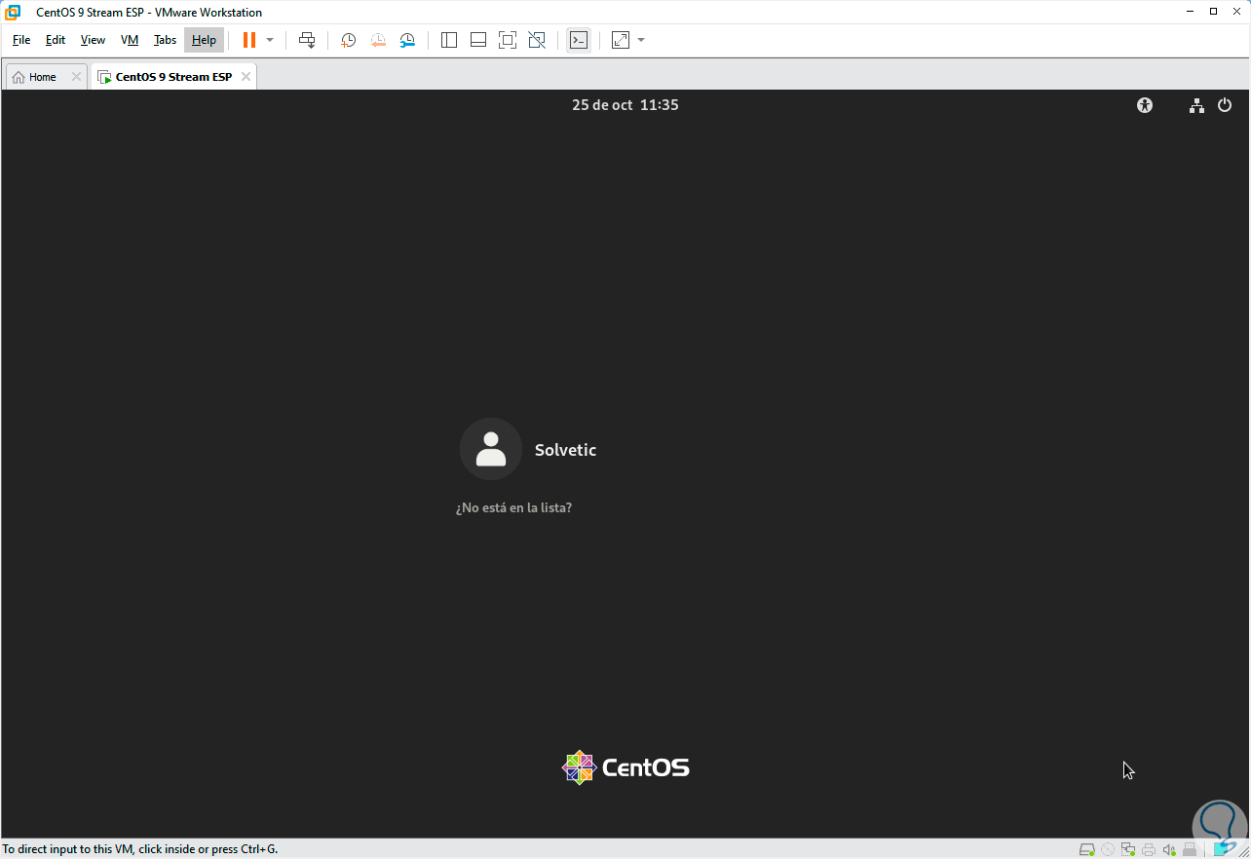The height and width of the screenshot is (859, 1251).
Task: Open the File menu
Action: [x=21, y=40]
